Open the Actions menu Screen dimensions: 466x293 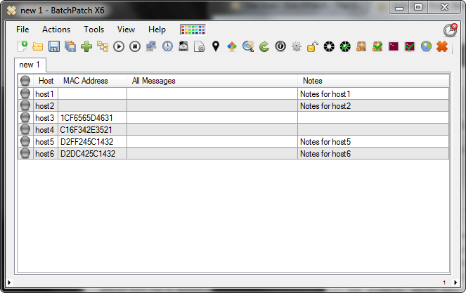[56, 30]
